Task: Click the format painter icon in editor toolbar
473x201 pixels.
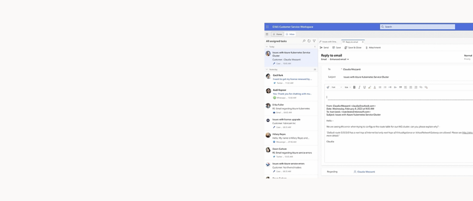Action: pos(328,87)
